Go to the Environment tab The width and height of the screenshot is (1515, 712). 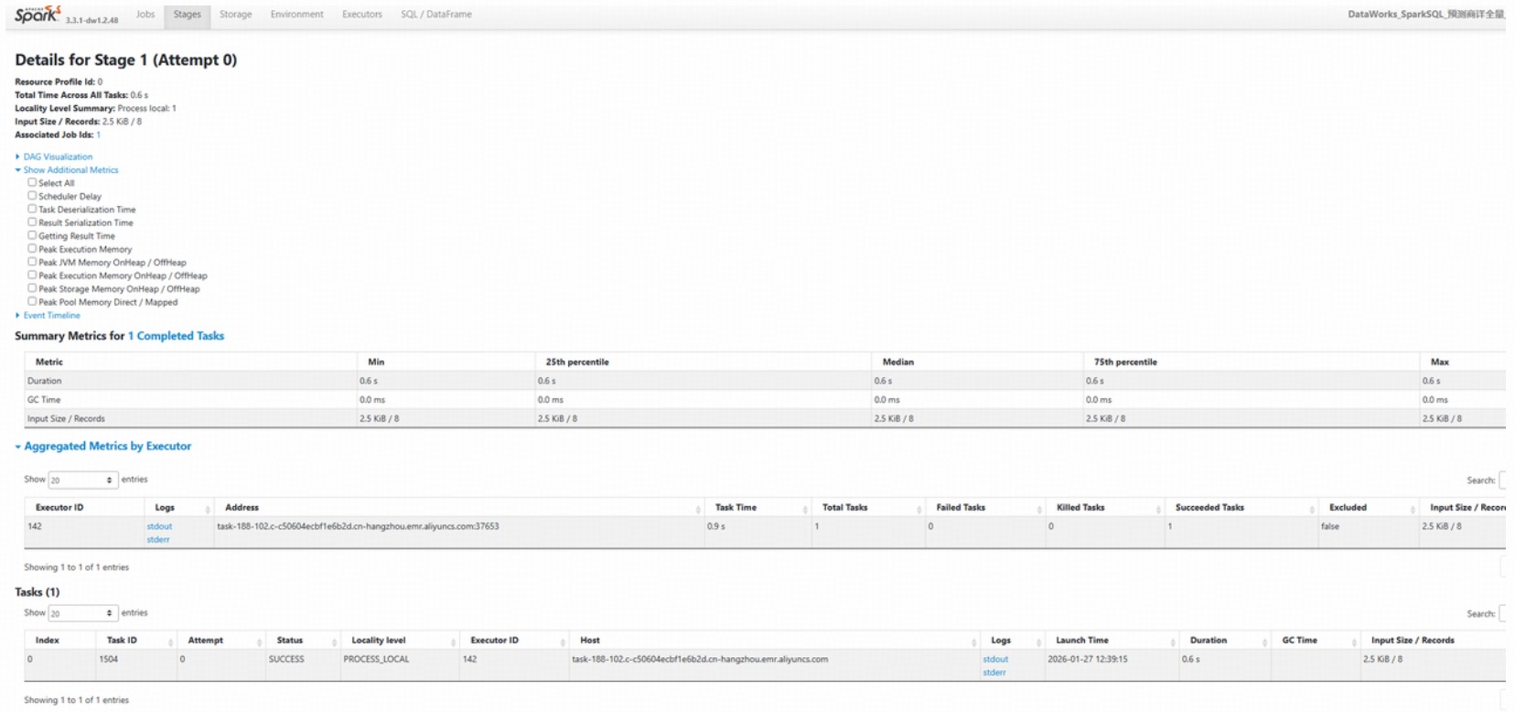click(x=297, y=15)
